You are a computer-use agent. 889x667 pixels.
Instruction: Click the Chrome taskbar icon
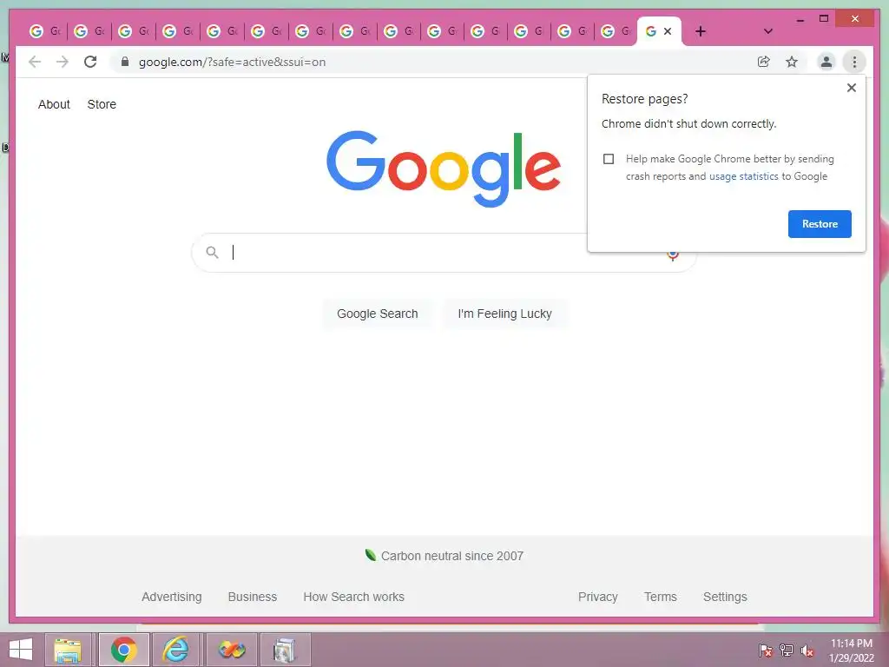(x=124, y=650)
